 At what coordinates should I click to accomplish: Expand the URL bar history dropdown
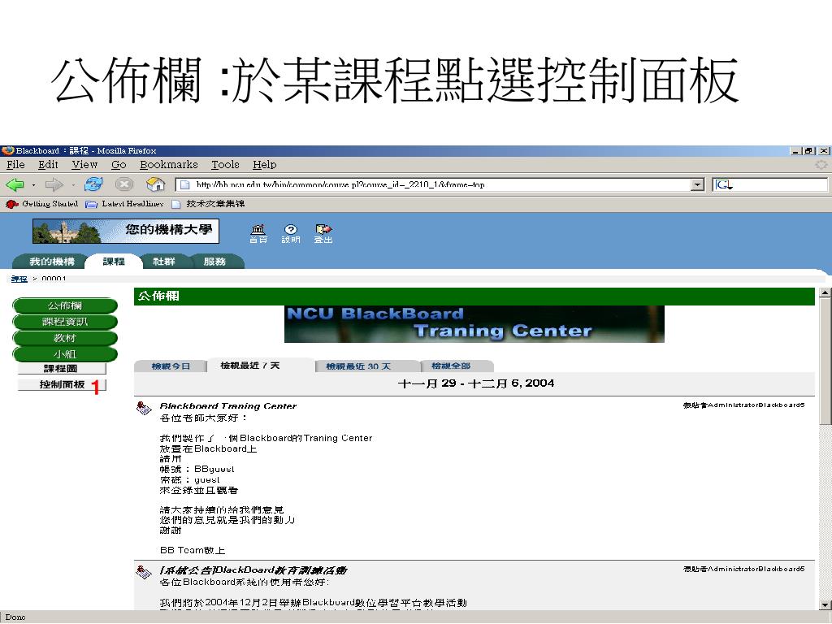(x=698, y=184)
